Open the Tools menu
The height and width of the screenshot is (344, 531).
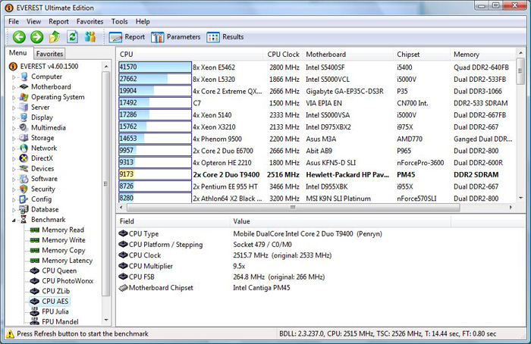click(x=119, y=21)
